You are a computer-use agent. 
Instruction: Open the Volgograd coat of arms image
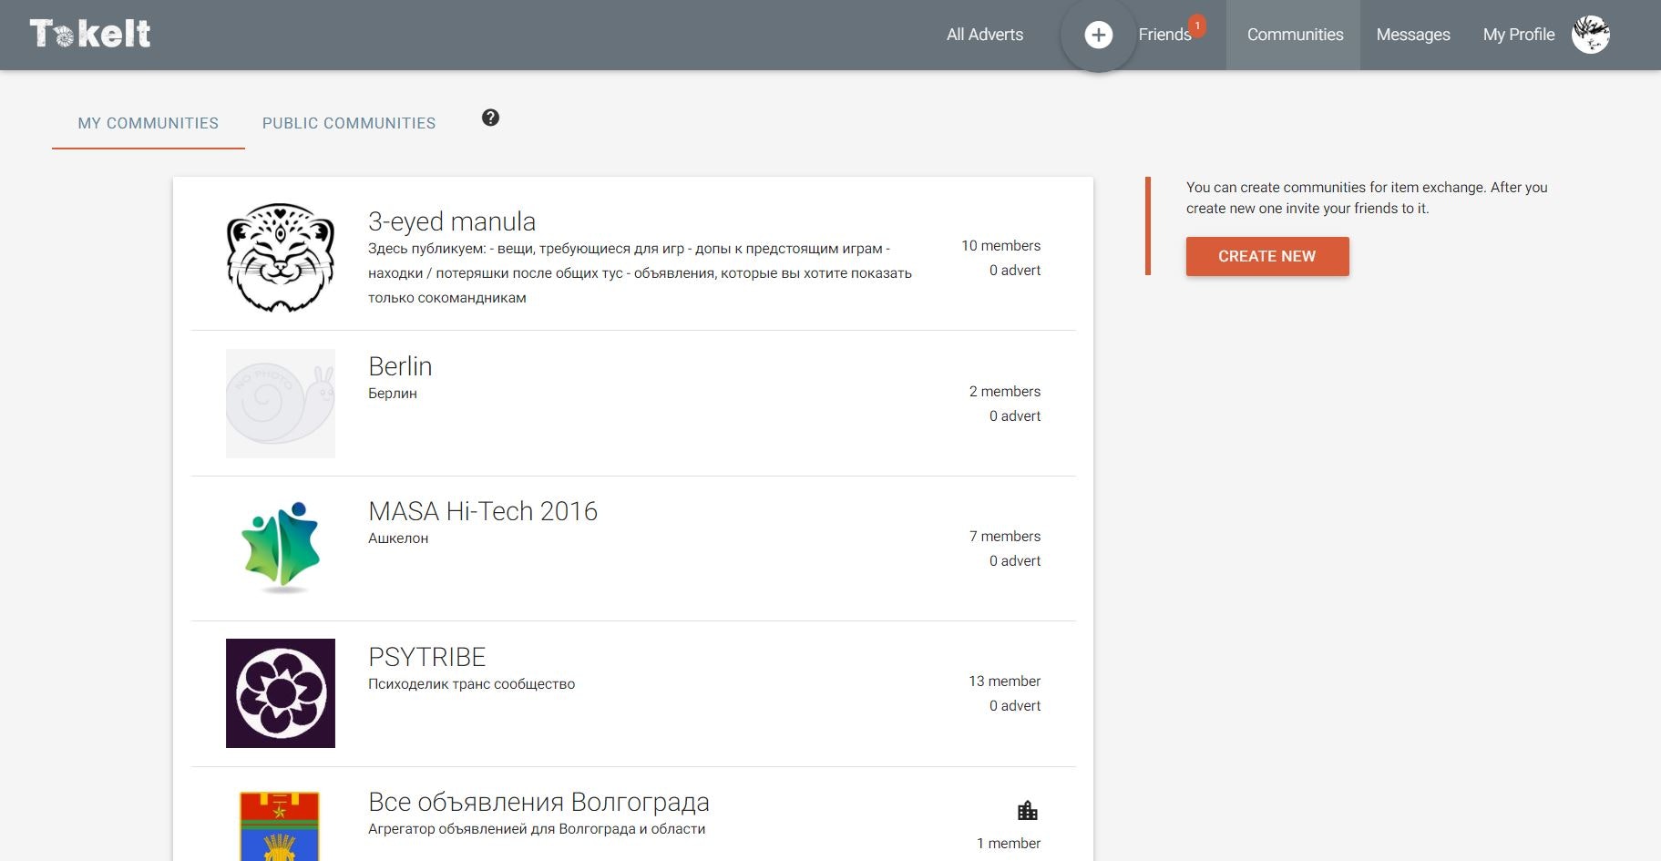point(279,825)
